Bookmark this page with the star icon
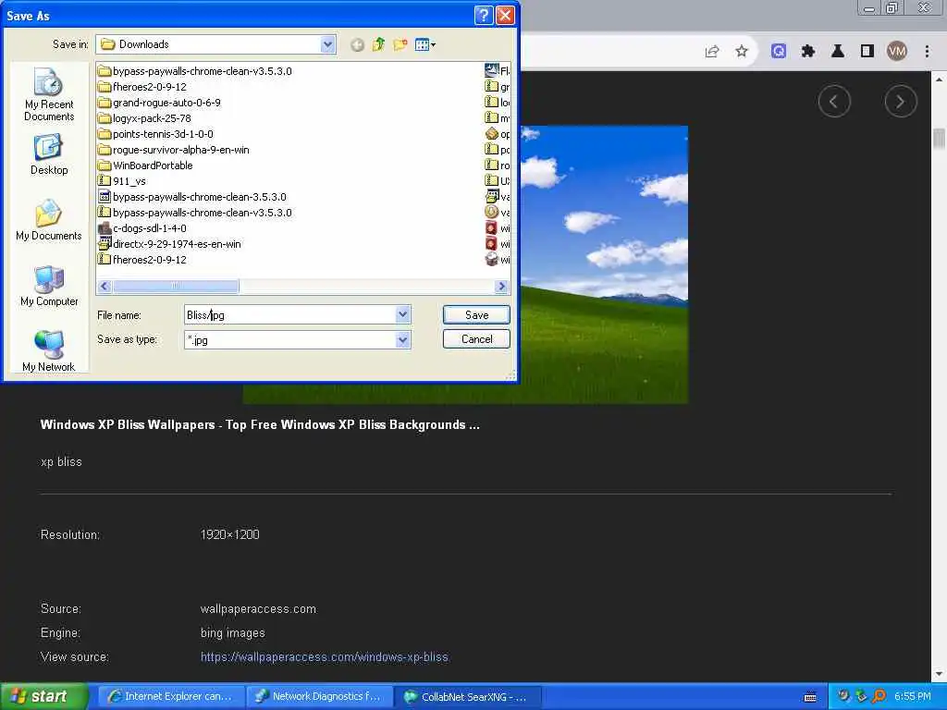Viewport: 947px width, 710px height. [742, 52]
